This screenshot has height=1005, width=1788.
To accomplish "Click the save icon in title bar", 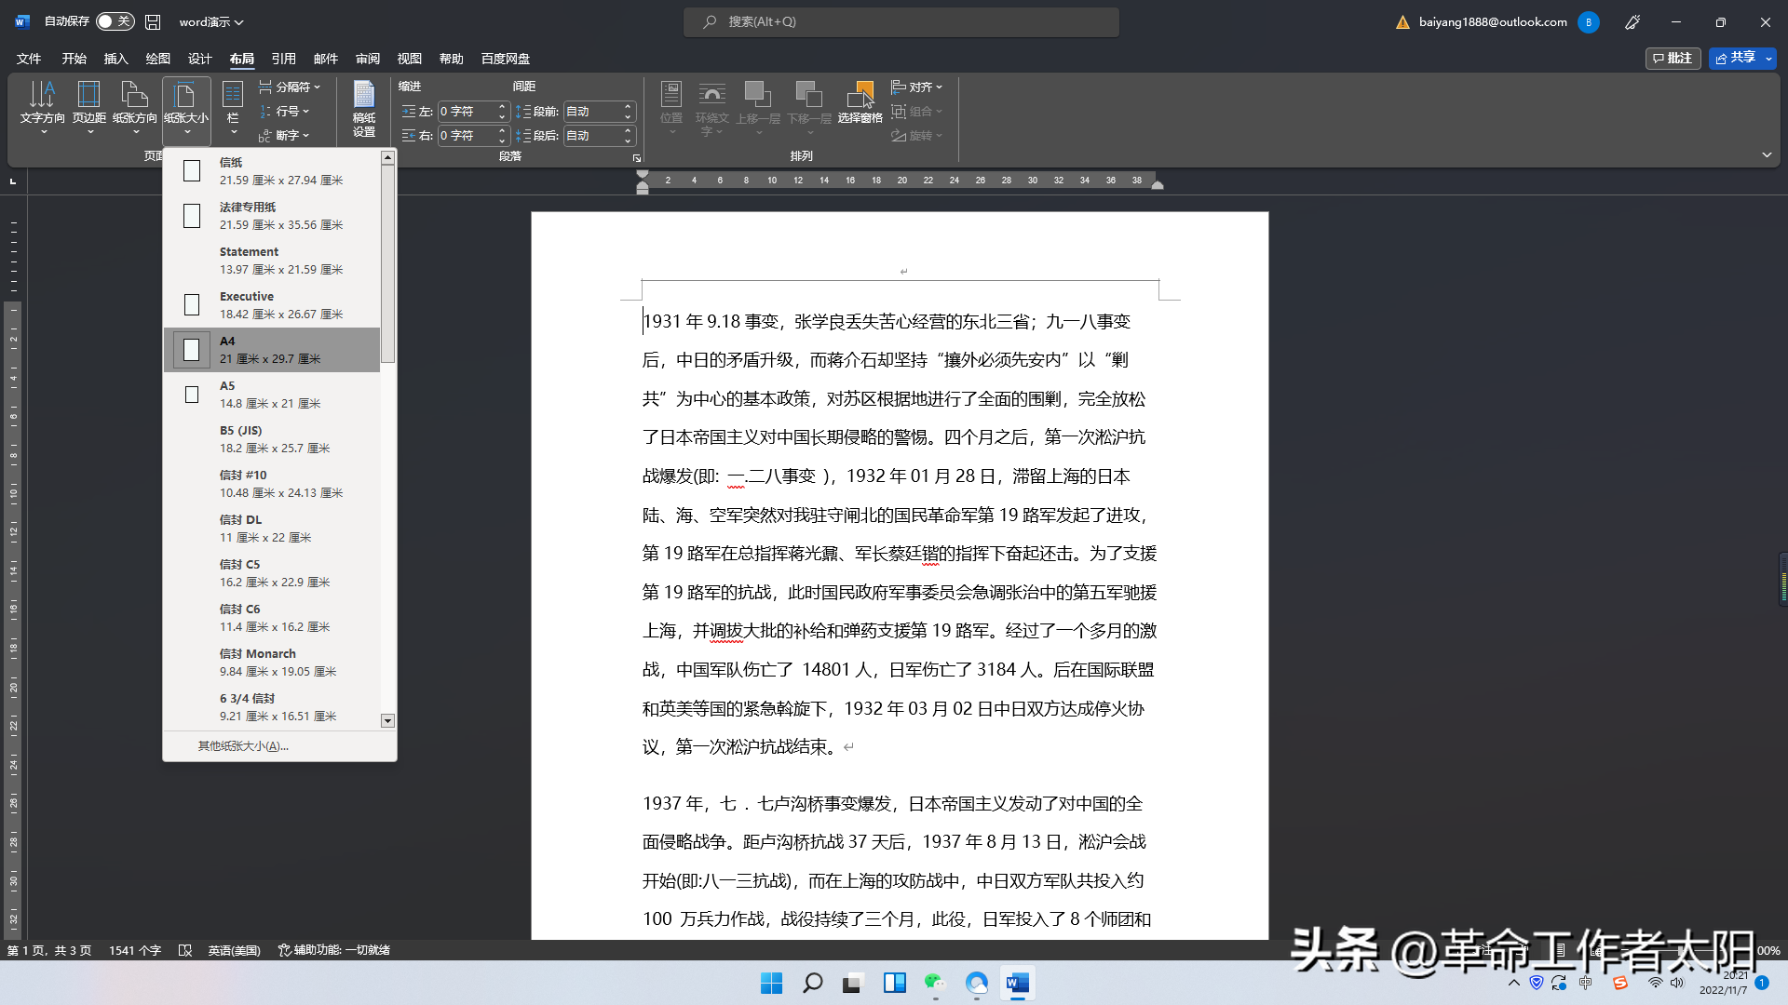I will [154, 21].
